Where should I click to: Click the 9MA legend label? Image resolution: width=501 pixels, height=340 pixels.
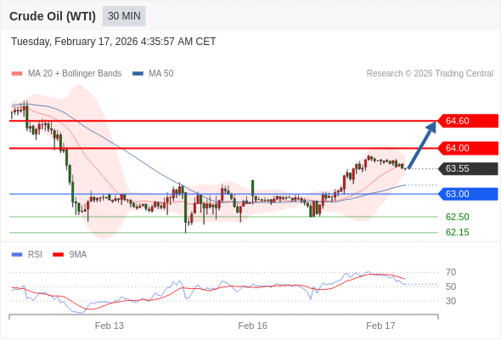(78, 255)
